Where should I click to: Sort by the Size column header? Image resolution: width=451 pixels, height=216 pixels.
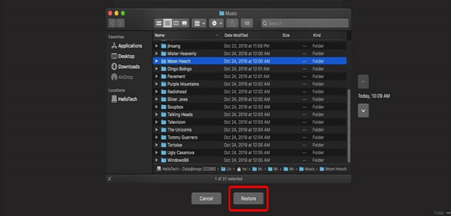click(x=286, y=35)
